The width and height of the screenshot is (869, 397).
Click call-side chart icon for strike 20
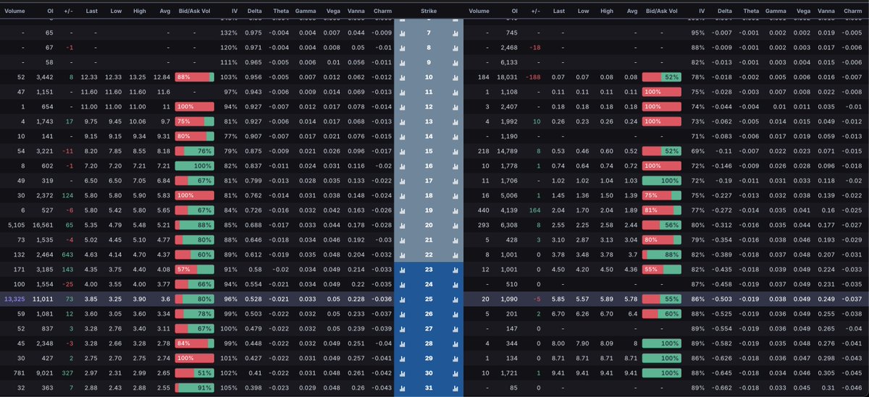coord(401,225)
